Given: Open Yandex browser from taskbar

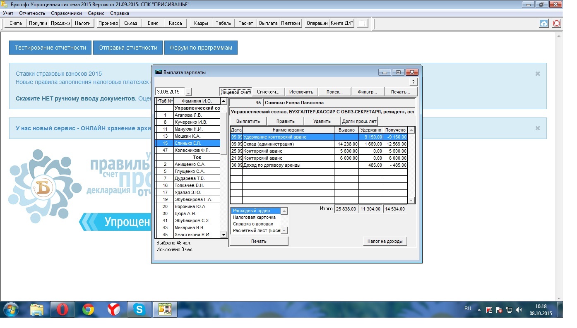Looking at the screenshot, I should [114, 309].
